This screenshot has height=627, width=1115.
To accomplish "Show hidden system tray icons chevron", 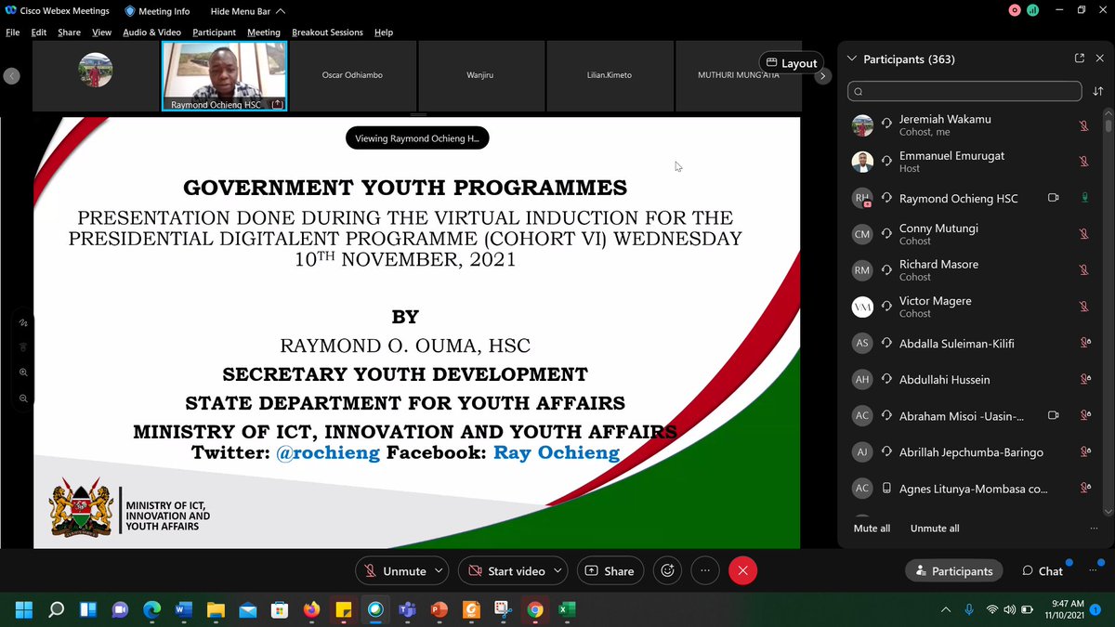I will (x=946, y=609).
